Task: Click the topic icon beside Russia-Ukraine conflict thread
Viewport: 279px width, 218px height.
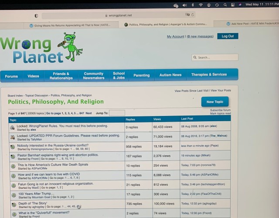Action: point(13,147)
